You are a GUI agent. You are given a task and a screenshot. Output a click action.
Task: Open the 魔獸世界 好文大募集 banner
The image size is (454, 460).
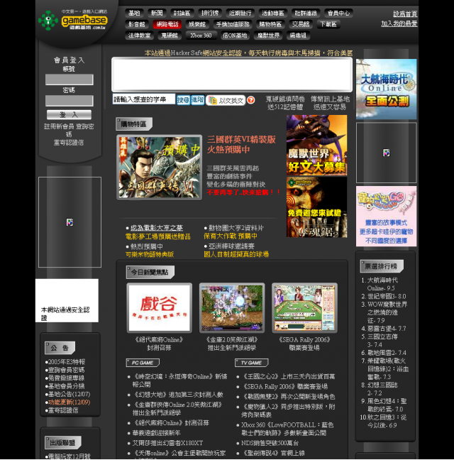pyautogui.click(x=317, y=146)
